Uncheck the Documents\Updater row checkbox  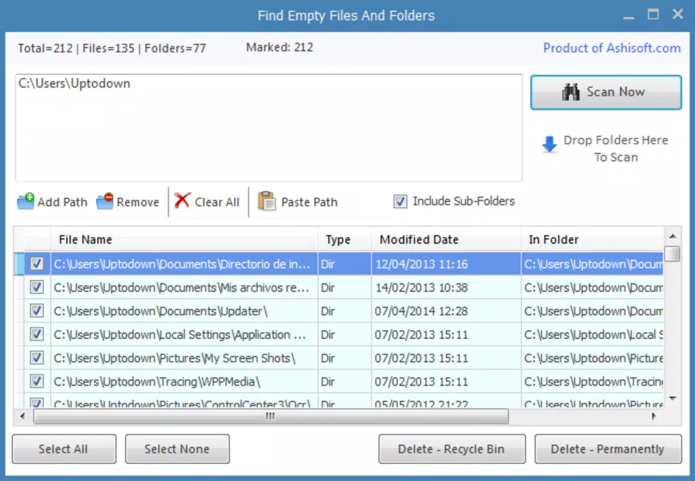[x=37, y=311]
